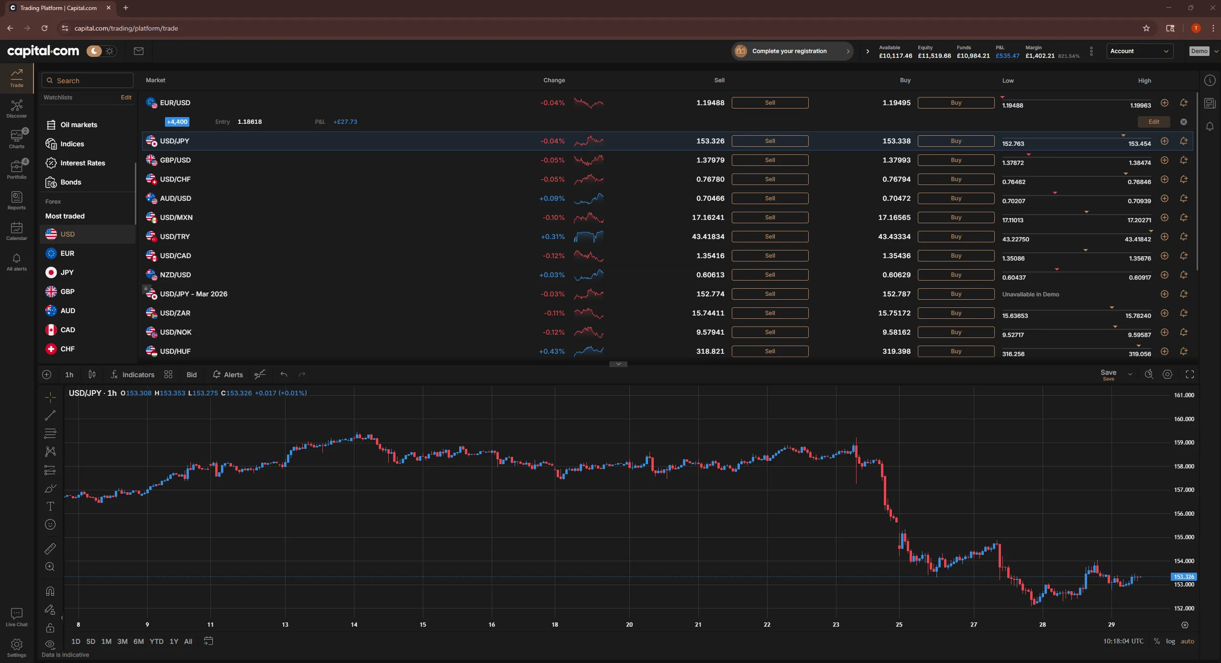Activate the zoom-in tool on the chart
This screenshot has height=663, width=1221.
(50, 567)
